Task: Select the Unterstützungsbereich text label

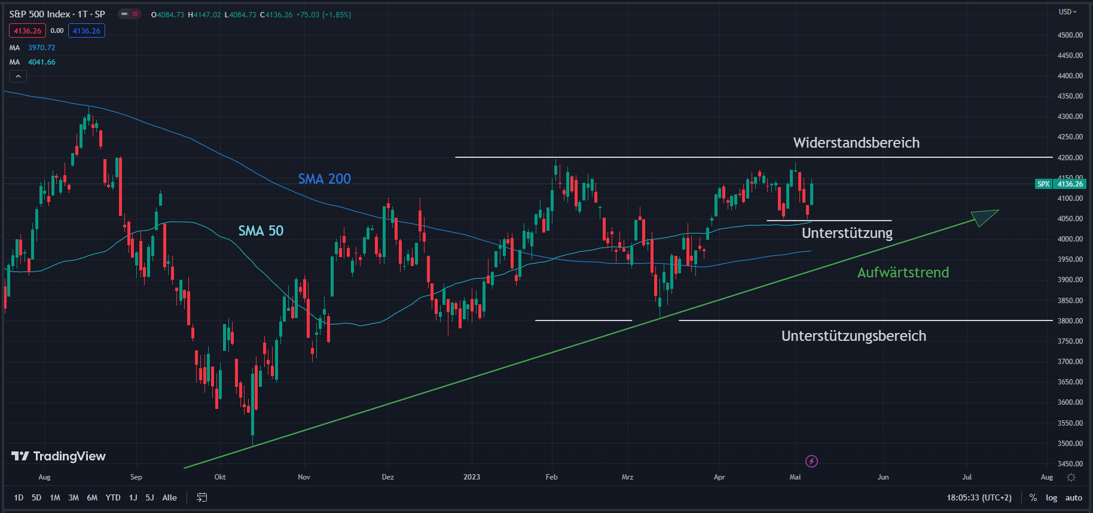Action: (854, 335)
